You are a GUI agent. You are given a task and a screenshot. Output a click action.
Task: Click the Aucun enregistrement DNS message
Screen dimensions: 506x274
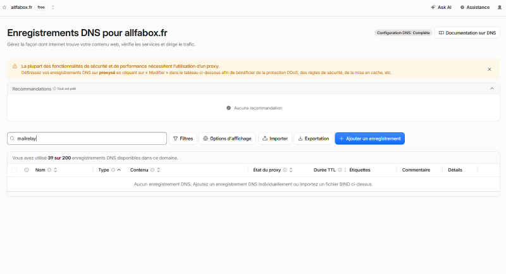254,184
